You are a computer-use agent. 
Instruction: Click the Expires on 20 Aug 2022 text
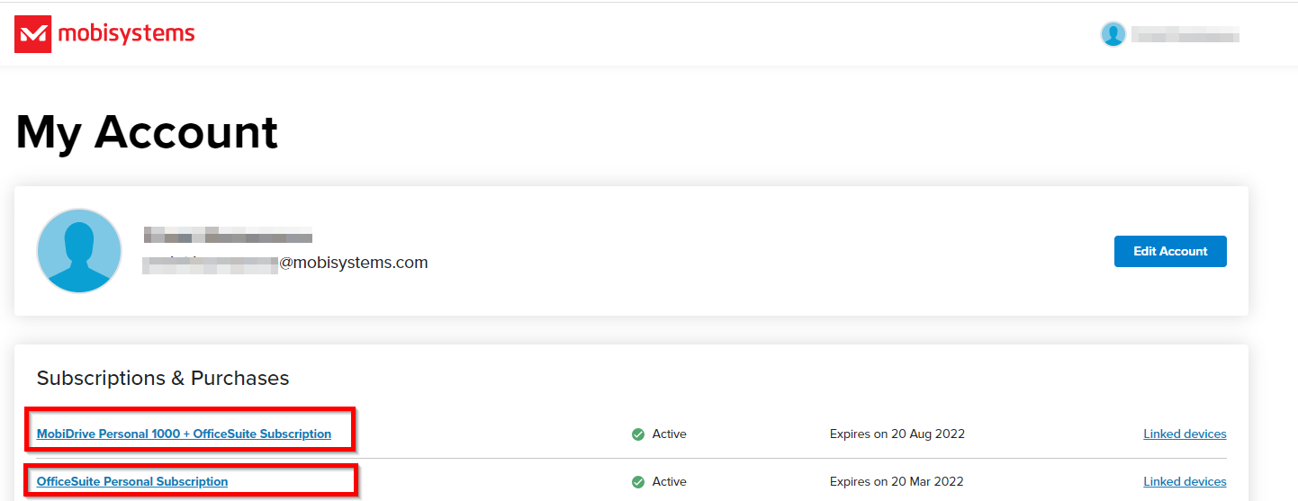point(897,434)
